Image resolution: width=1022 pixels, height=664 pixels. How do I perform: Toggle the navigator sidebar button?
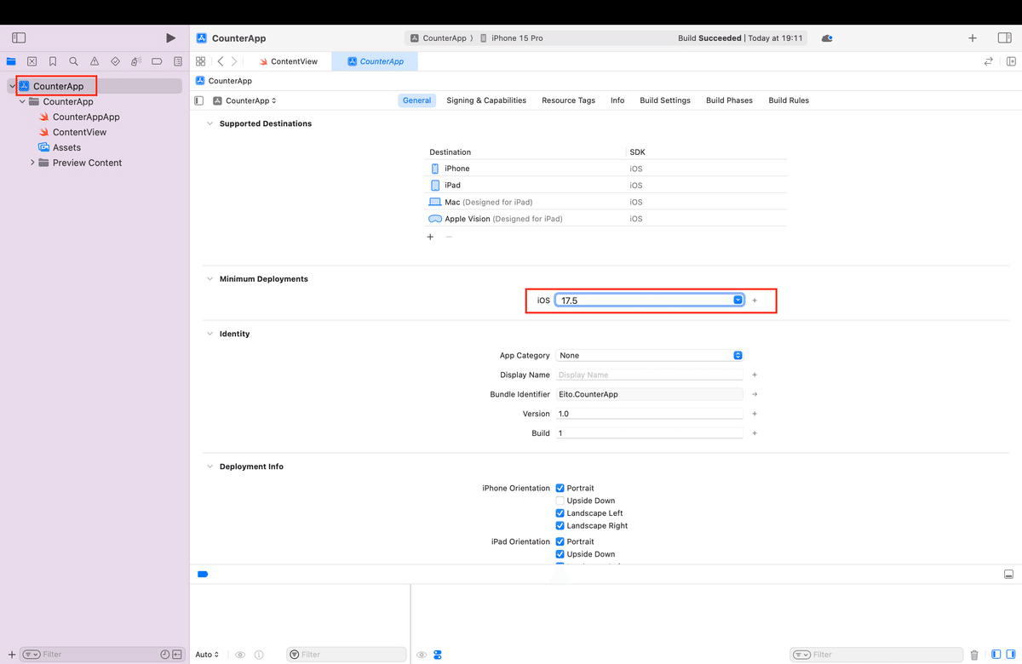pos(19,38)
